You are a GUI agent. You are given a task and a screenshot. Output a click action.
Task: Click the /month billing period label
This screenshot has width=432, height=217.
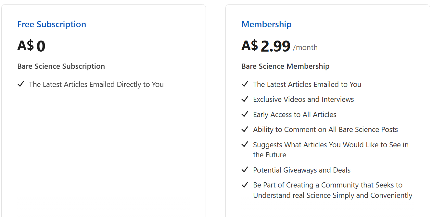tap(305, 48)
